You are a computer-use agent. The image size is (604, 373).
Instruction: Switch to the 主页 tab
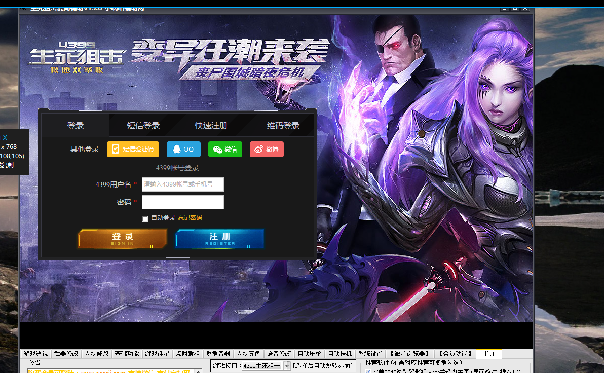click(x=488, y=354)
